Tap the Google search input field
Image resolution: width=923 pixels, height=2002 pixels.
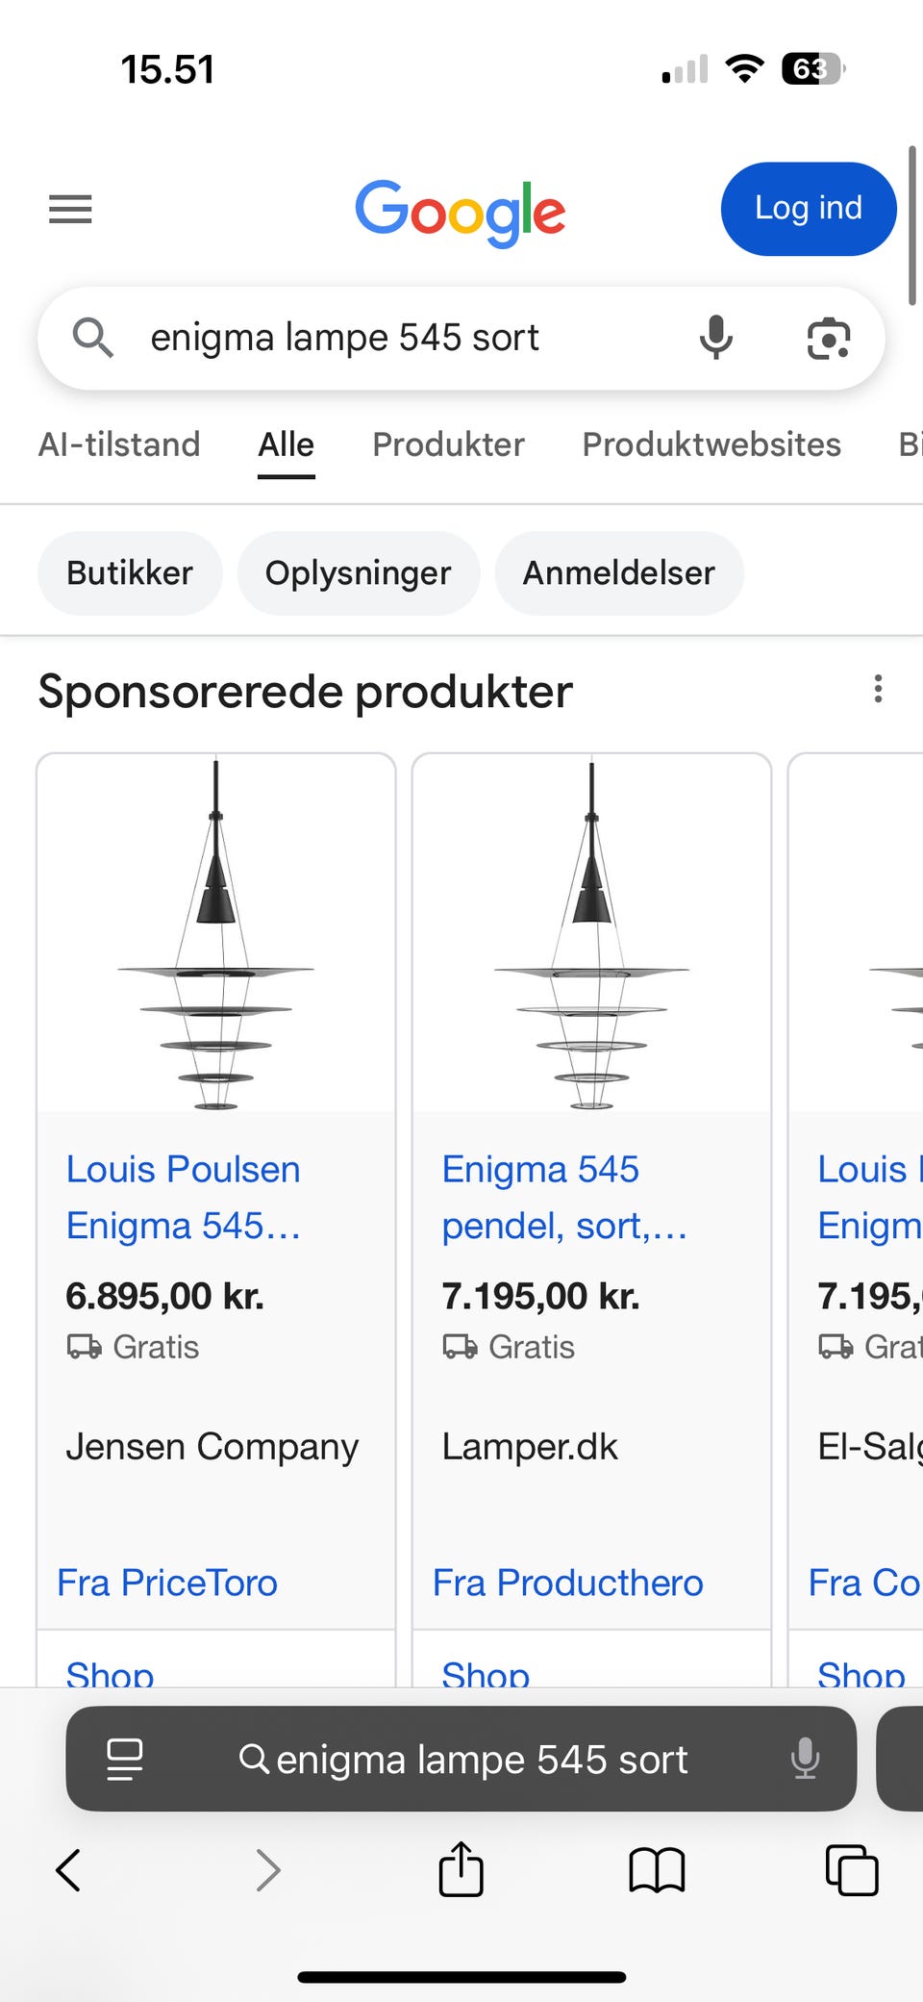coord(404,338)
